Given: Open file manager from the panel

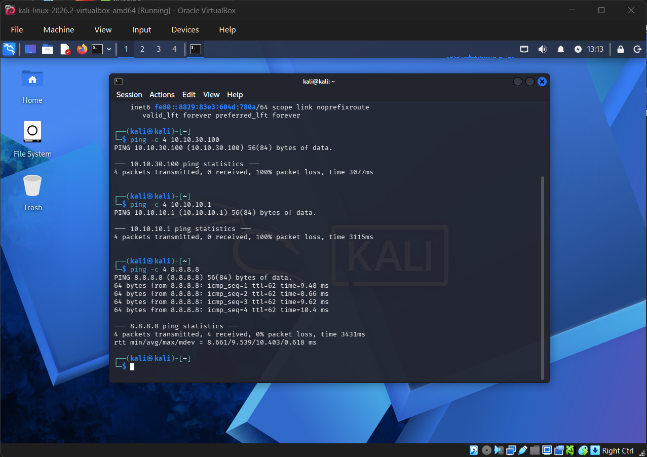Looking at the screenshot, I should [48, 49].
